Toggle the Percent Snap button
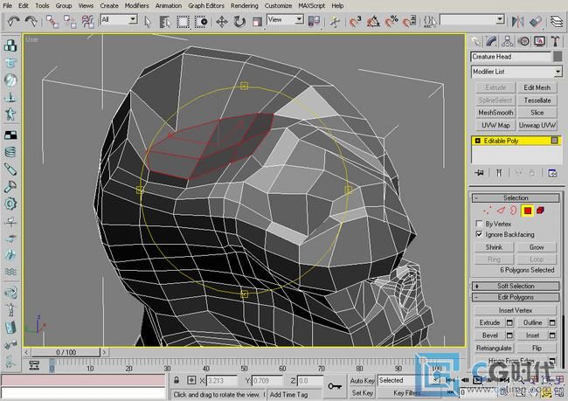The height and width of the screenshot is (401, 568). coord(391,21)
